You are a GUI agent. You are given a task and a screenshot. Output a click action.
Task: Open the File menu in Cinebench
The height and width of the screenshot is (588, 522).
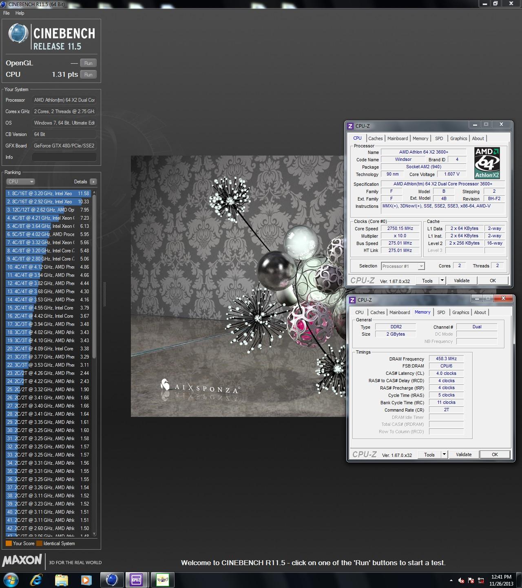click(7, 13)
